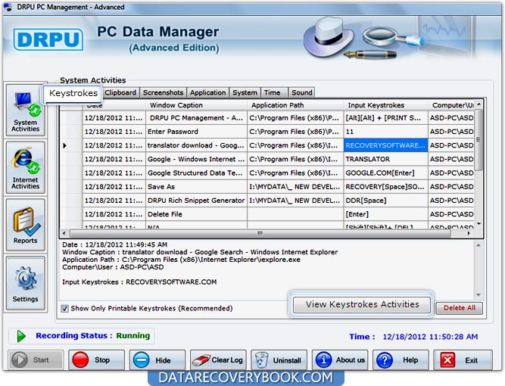Sort by Window Caption column header
505x386 pixels.
(x=196, y=105)
